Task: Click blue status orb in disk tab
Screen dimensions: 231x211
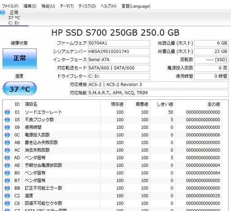Action: point(3,13)
